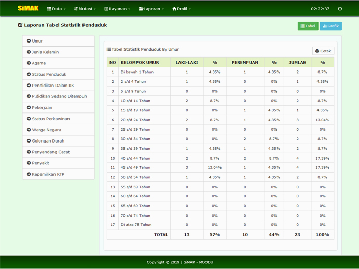Click the arrow icon beside Golongan Darah
This screenshot has width=359, height=269.
(29, 141)
